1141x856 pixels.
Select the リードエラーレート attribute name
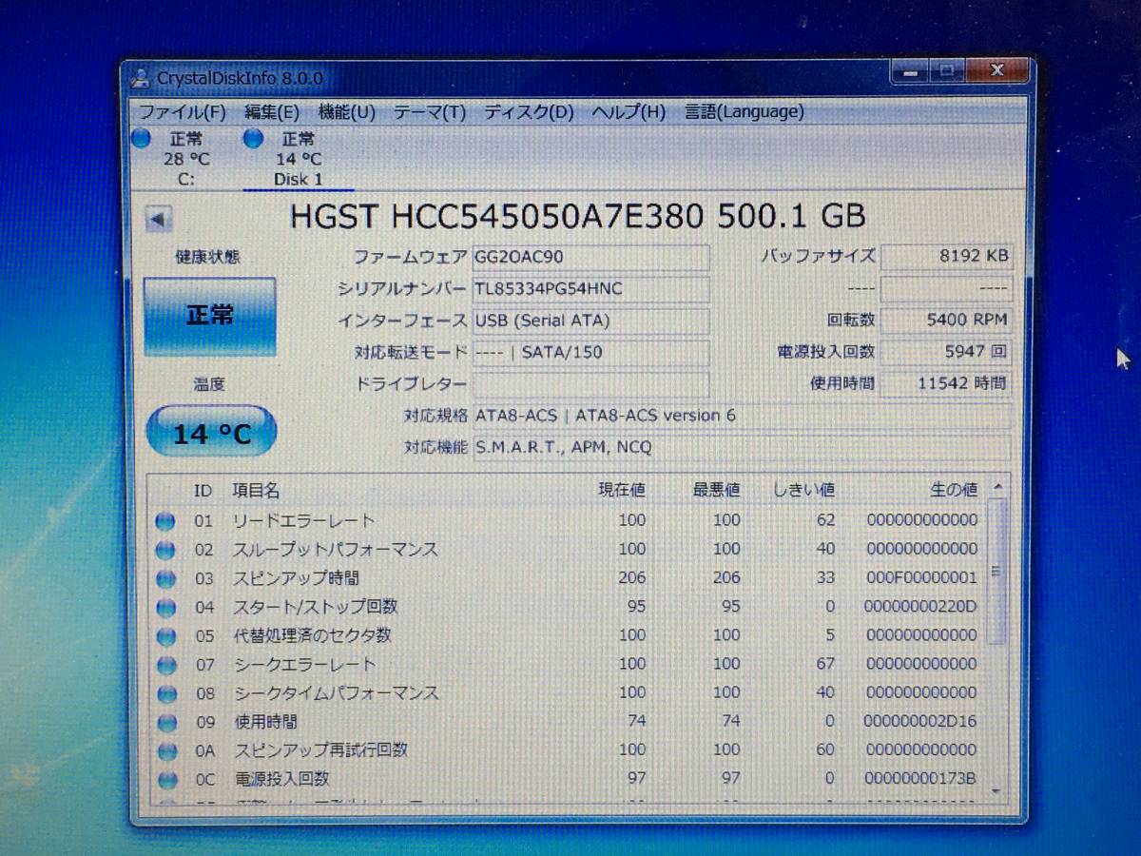[x=304, y=520]
